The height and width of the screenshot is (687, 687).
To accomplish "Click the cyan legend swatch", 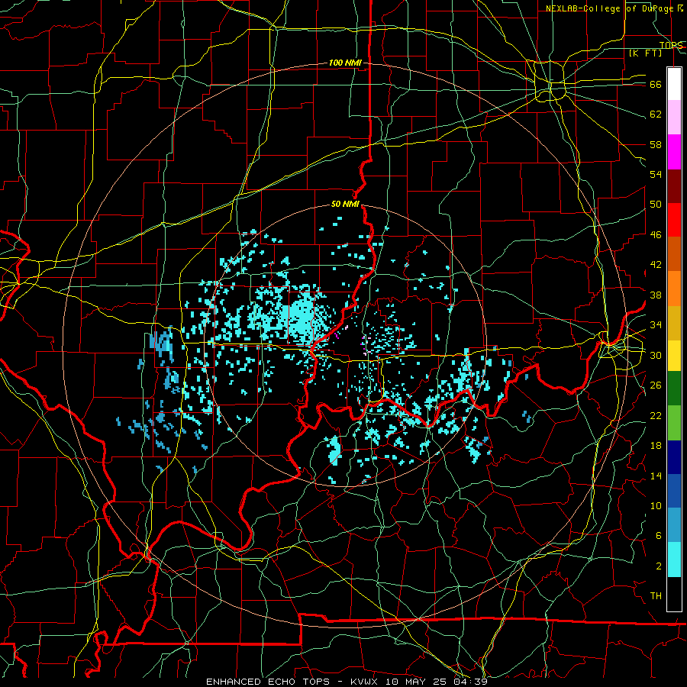I will pos(674,560).
